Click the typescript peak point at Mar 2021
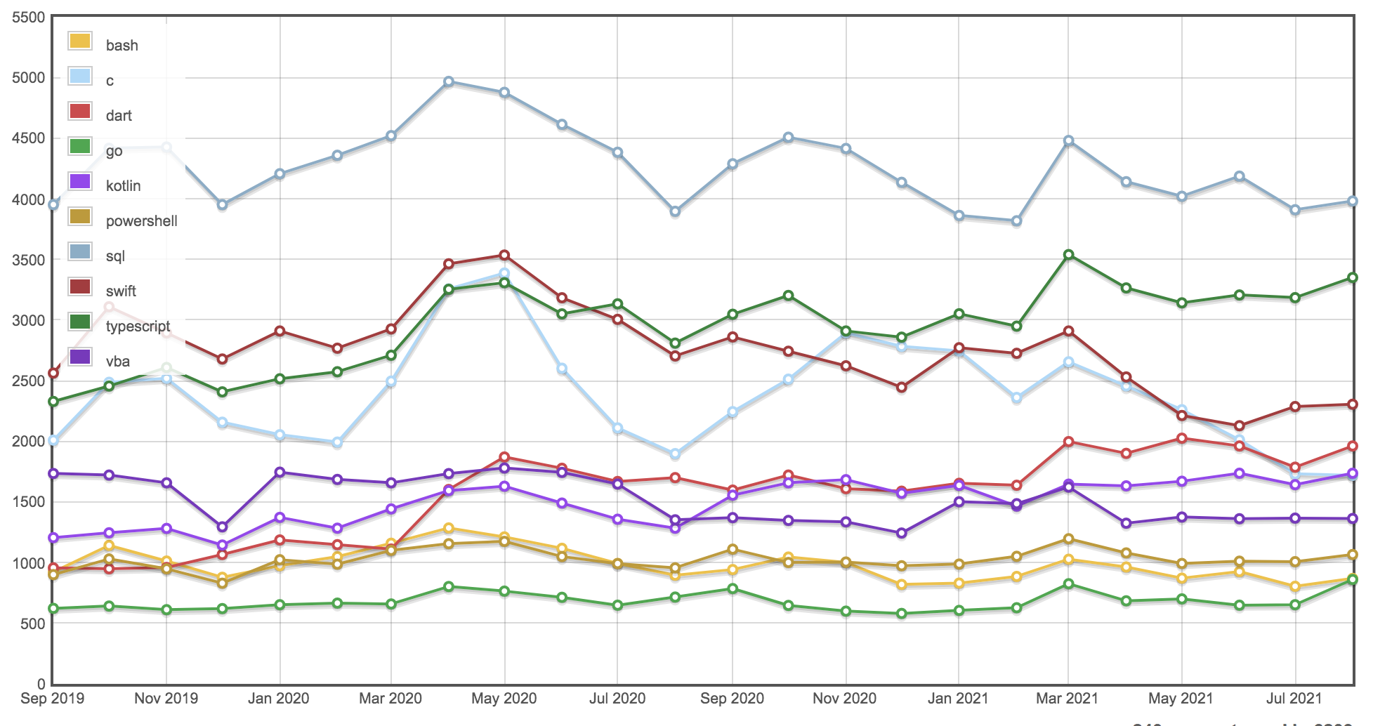Viewport: 1399px width, 726px height. click(1068, 255)
